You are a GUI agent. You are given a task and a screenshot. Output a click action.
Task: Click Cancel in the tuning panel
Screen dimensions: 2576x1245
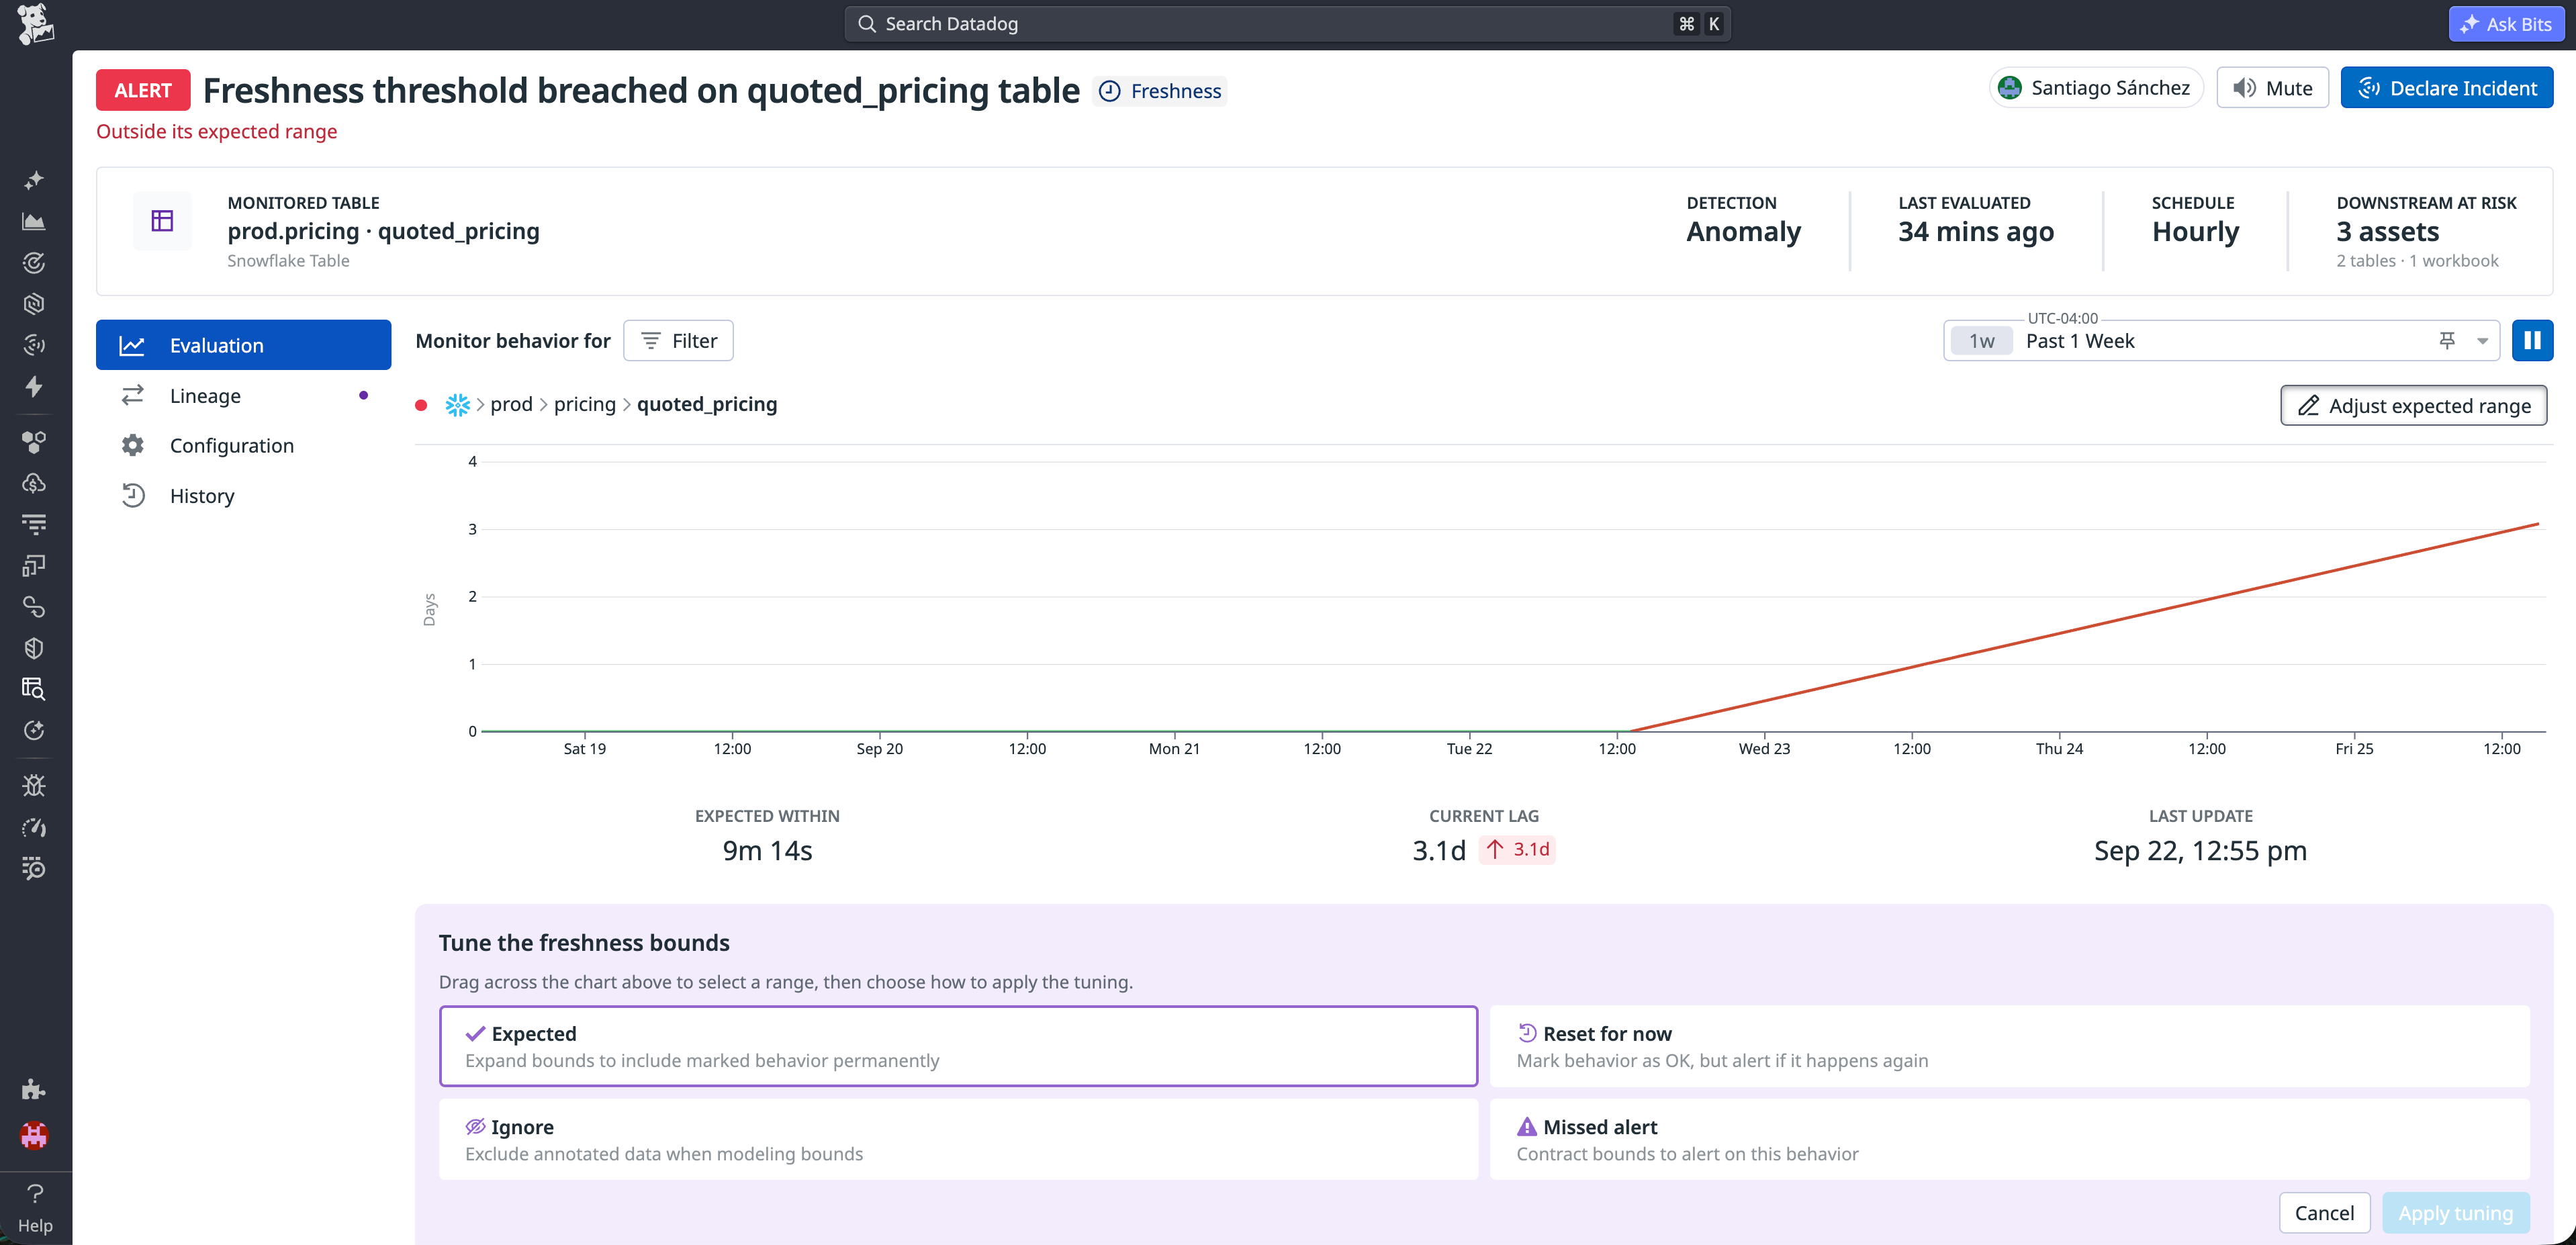tap(2324, 1212)
